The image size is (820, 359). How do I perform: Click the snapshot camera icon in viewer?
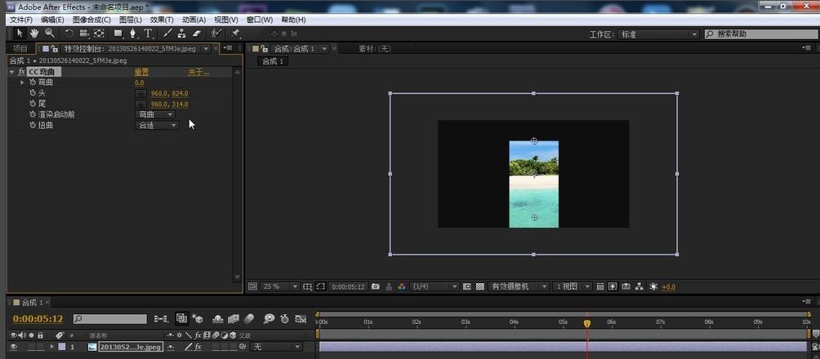point(375,287)
